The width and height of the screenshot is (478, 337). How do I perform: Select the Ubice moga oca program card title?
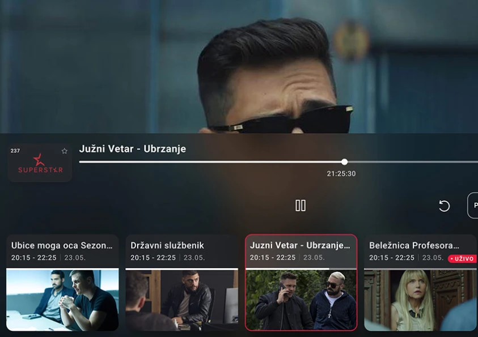tap(62, 245)
